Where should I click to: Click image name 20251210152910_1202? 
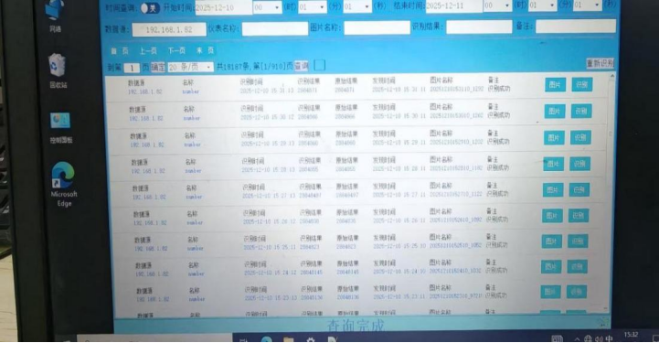456,142
